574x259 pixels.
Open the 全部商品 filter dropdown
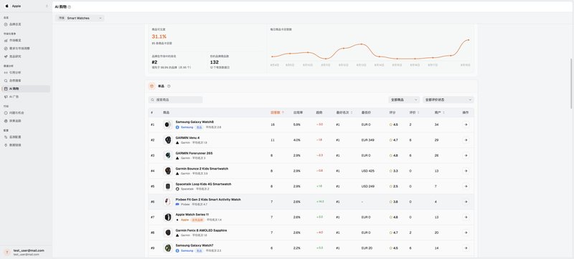click(404, 99)
